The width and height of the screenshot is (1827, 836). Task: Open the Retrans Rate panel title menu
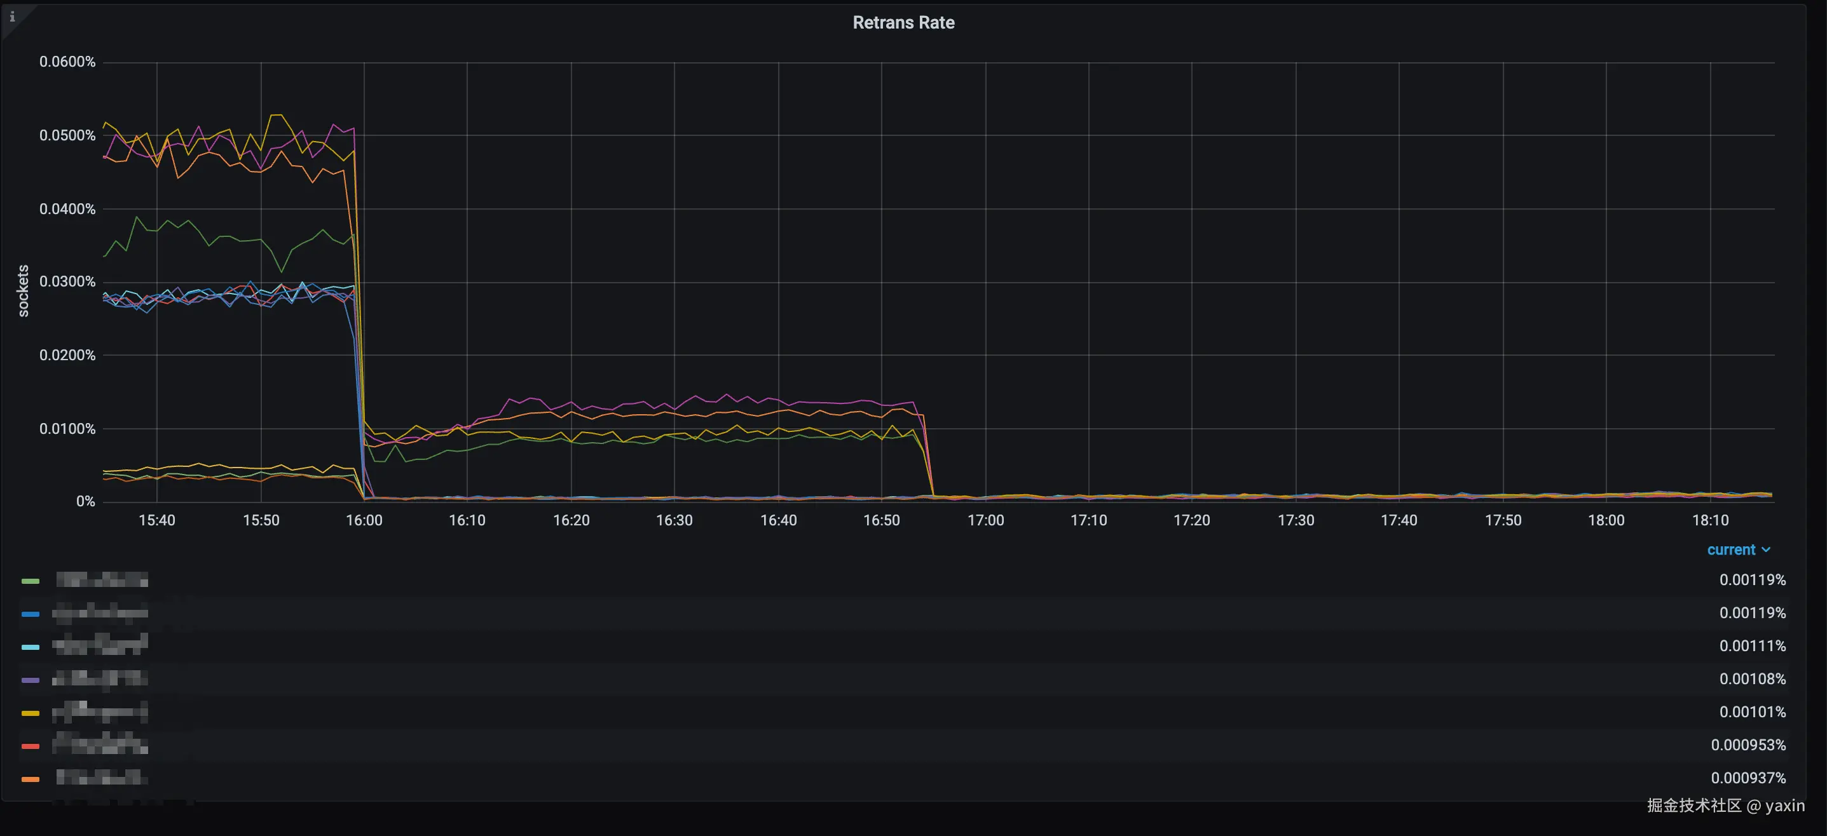[x=903, y=23]
